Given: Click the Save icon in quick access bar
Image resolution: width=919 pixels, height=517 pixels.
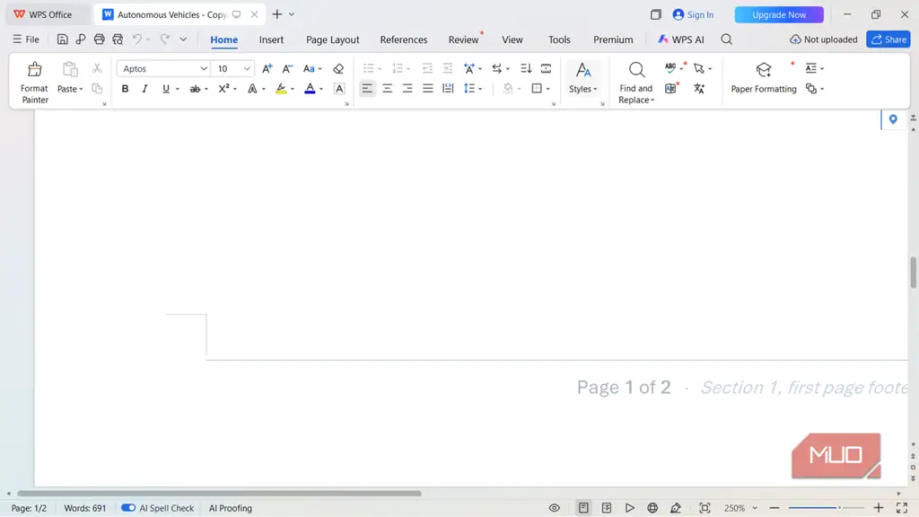Looking at the screenshot, I should tap(62, 39).
